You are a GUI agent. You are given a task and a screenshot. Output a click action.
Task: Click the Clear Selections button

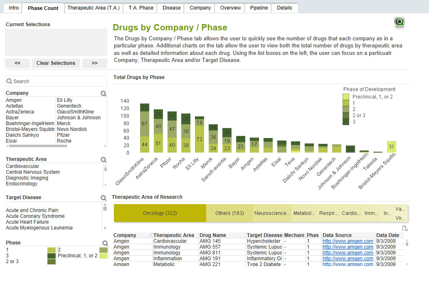point(56,63)
